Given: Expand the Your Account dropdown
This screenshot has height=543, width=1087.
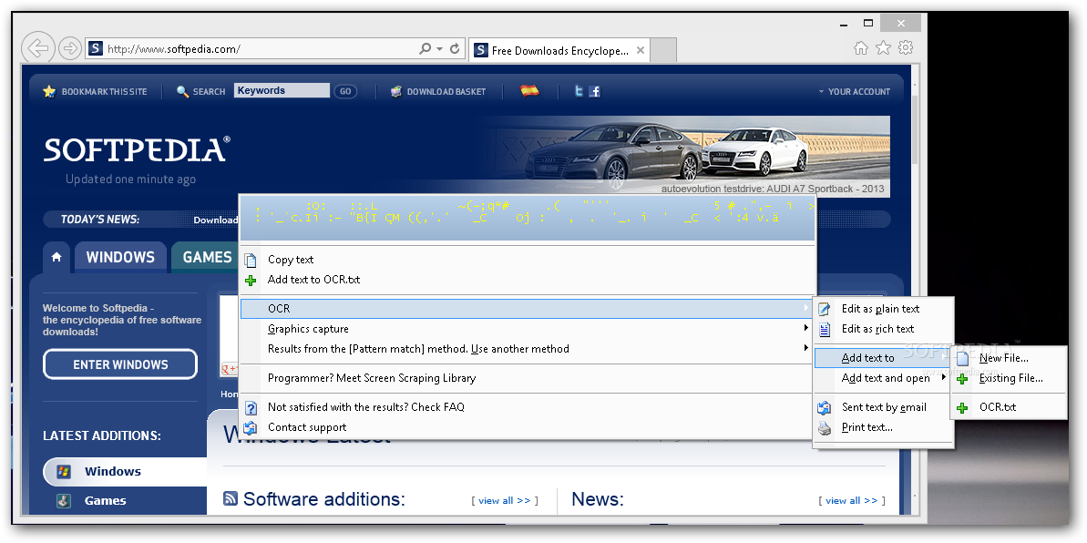Looking at the screenshot, I should (x=854, y=91).
